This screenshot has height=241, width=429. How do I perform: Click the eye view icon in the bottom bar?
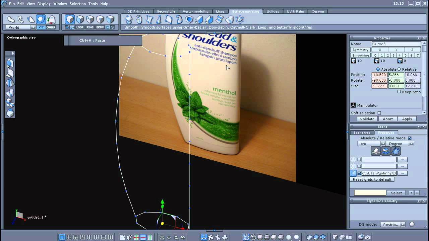(183, 237)
